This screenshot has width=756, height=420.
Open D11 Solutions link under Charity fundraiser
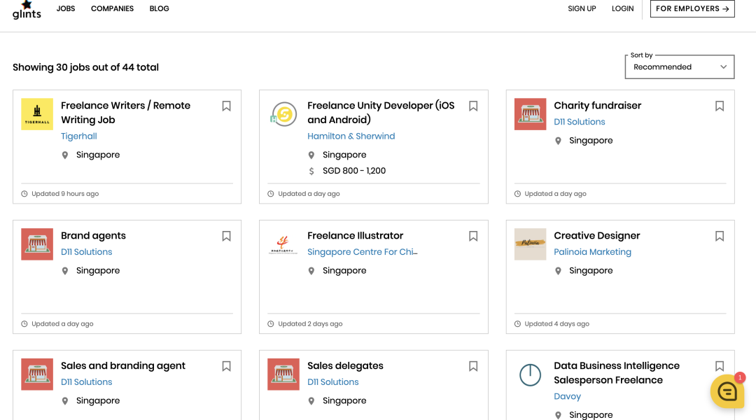pos(580,122)
